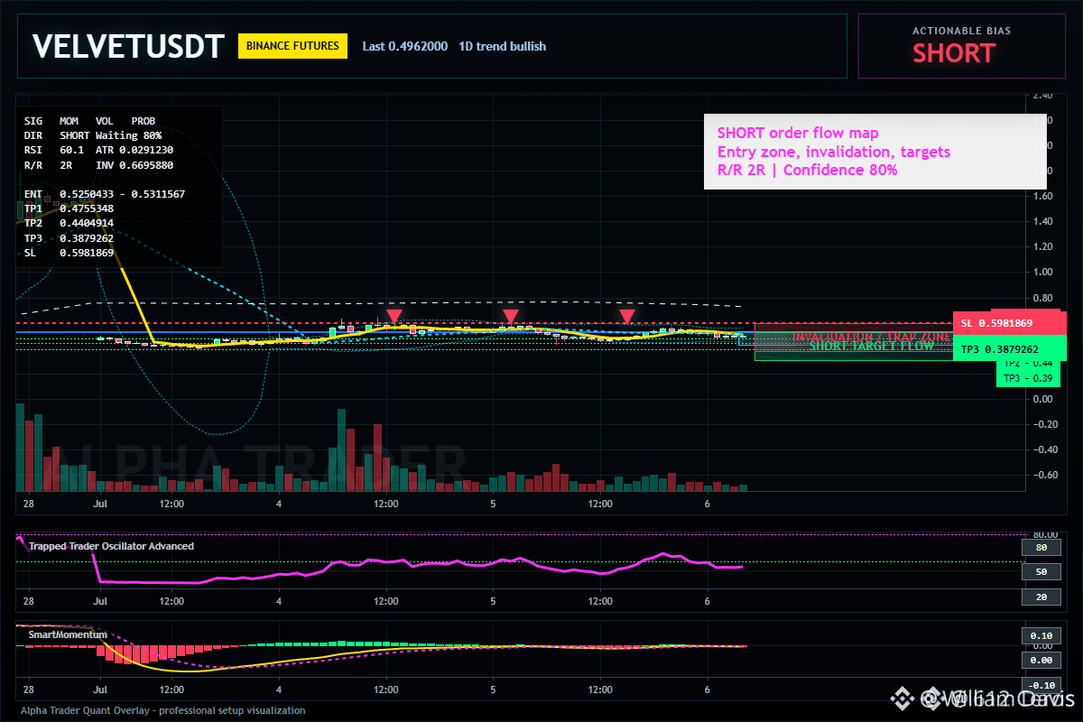
Task: Click the -0.60 price axis label
Action: coord(1045,476)
